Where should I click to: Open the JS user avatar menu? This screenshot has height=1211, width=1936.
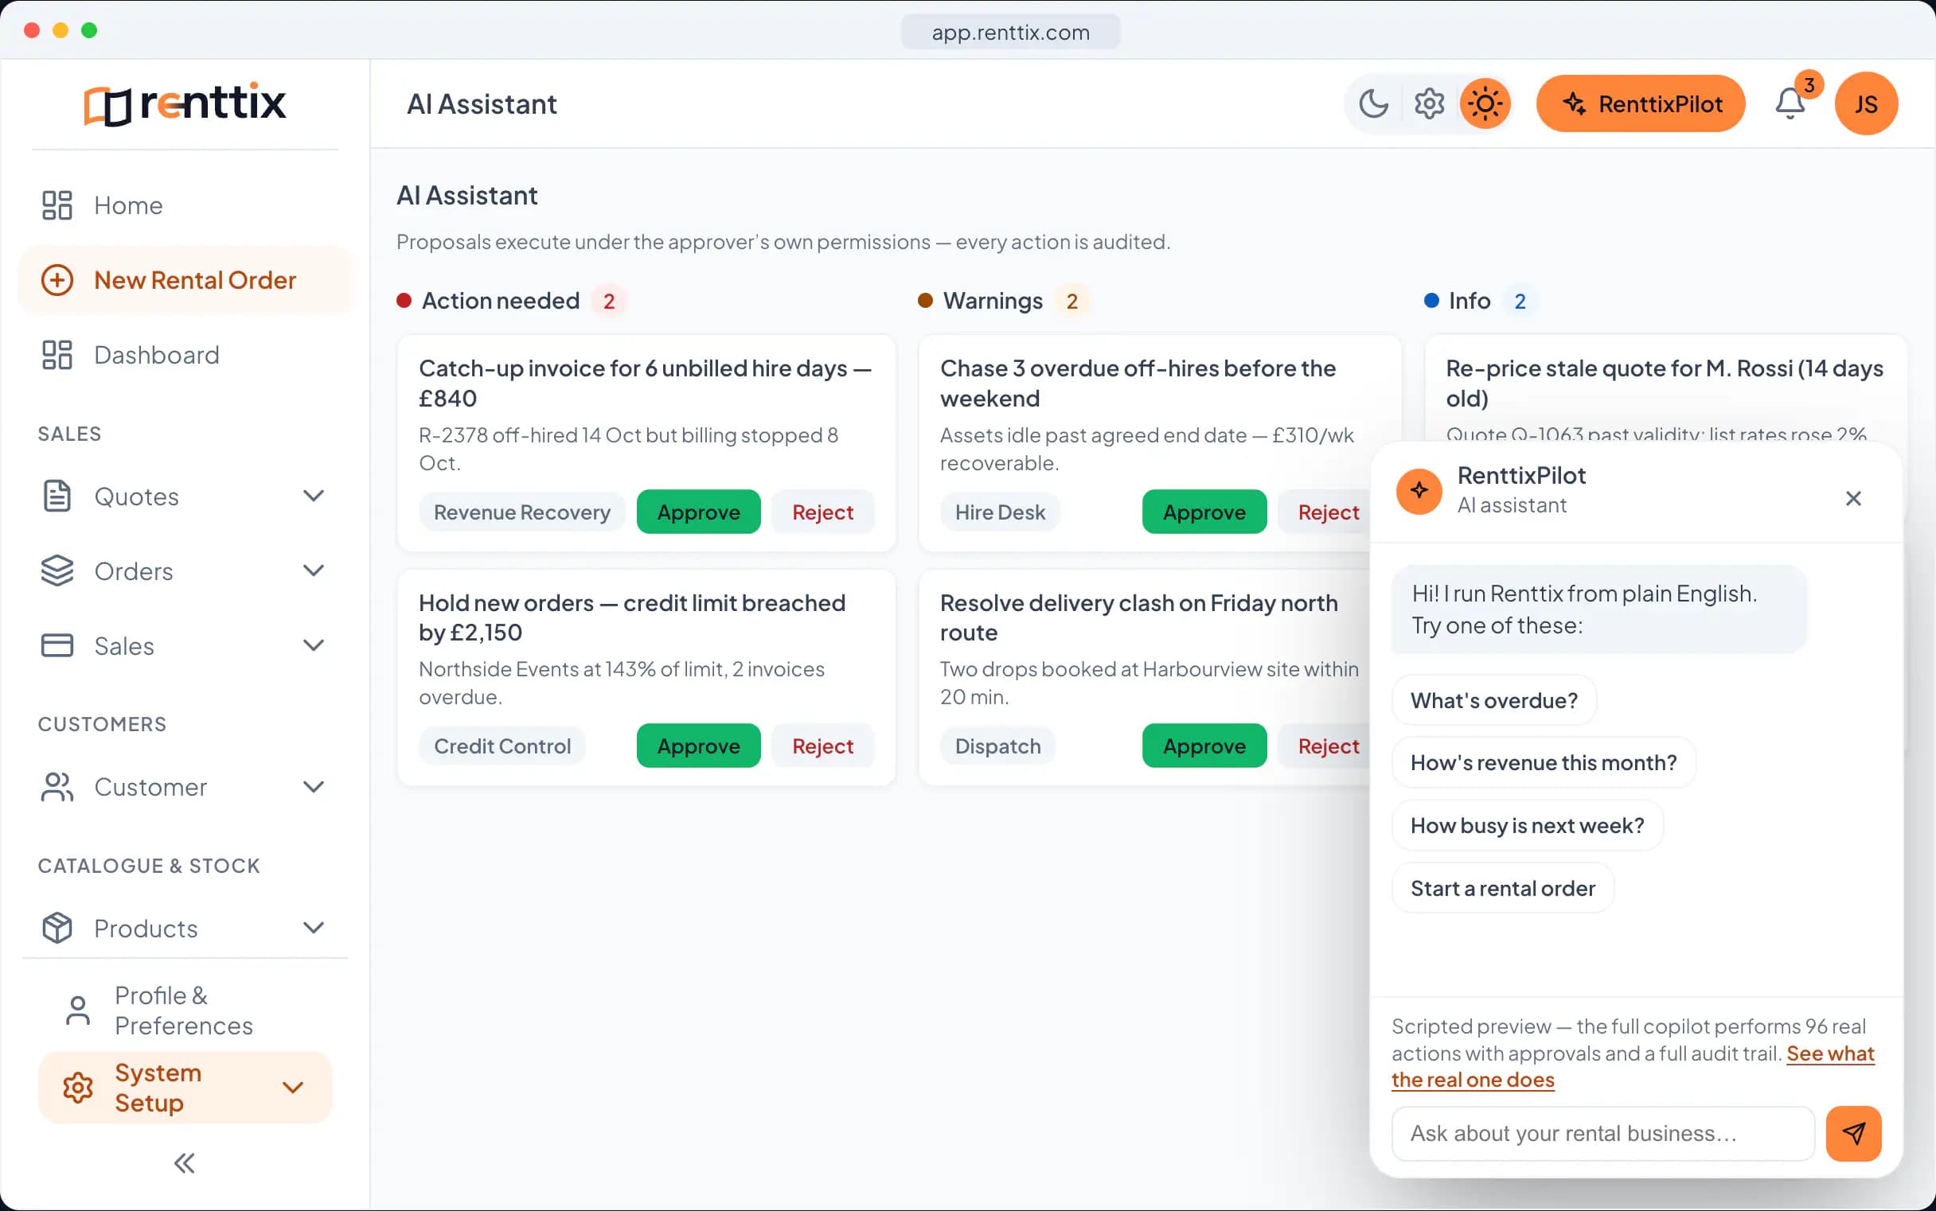tap(1865, 104)
